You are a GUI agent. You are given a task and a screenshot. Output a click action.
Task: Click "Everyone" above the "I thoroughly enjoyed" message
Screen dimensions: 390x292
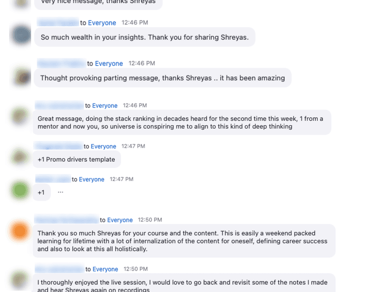(105, 269)
